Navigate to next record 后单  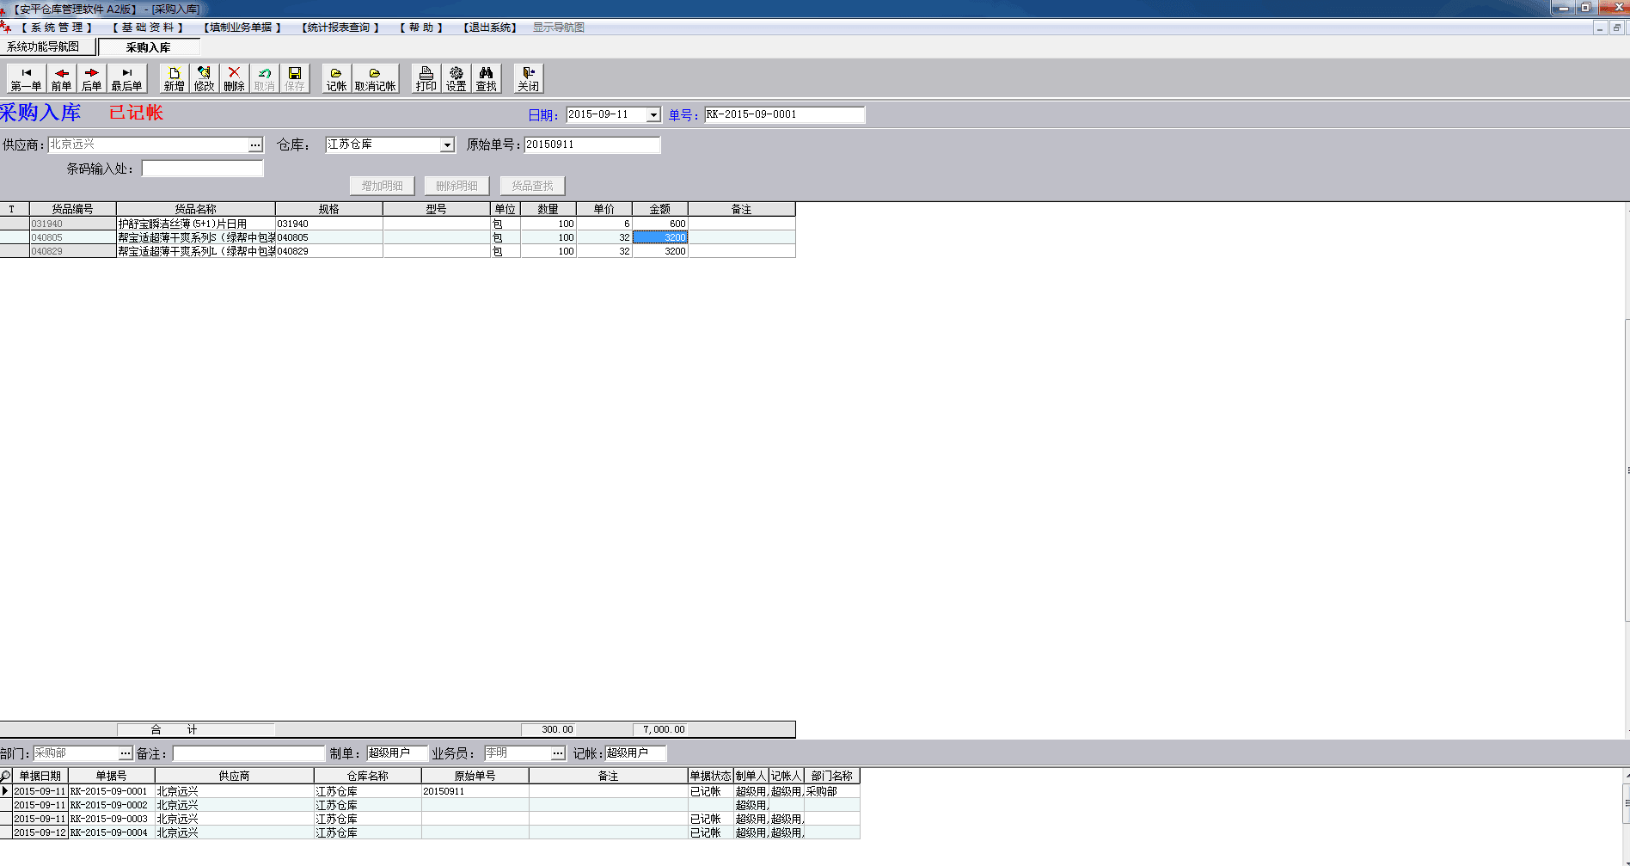91,78
